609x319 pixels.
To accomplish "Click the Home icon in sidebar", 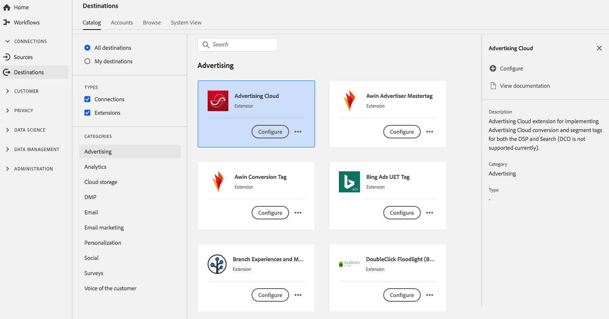I will (6, 7).
